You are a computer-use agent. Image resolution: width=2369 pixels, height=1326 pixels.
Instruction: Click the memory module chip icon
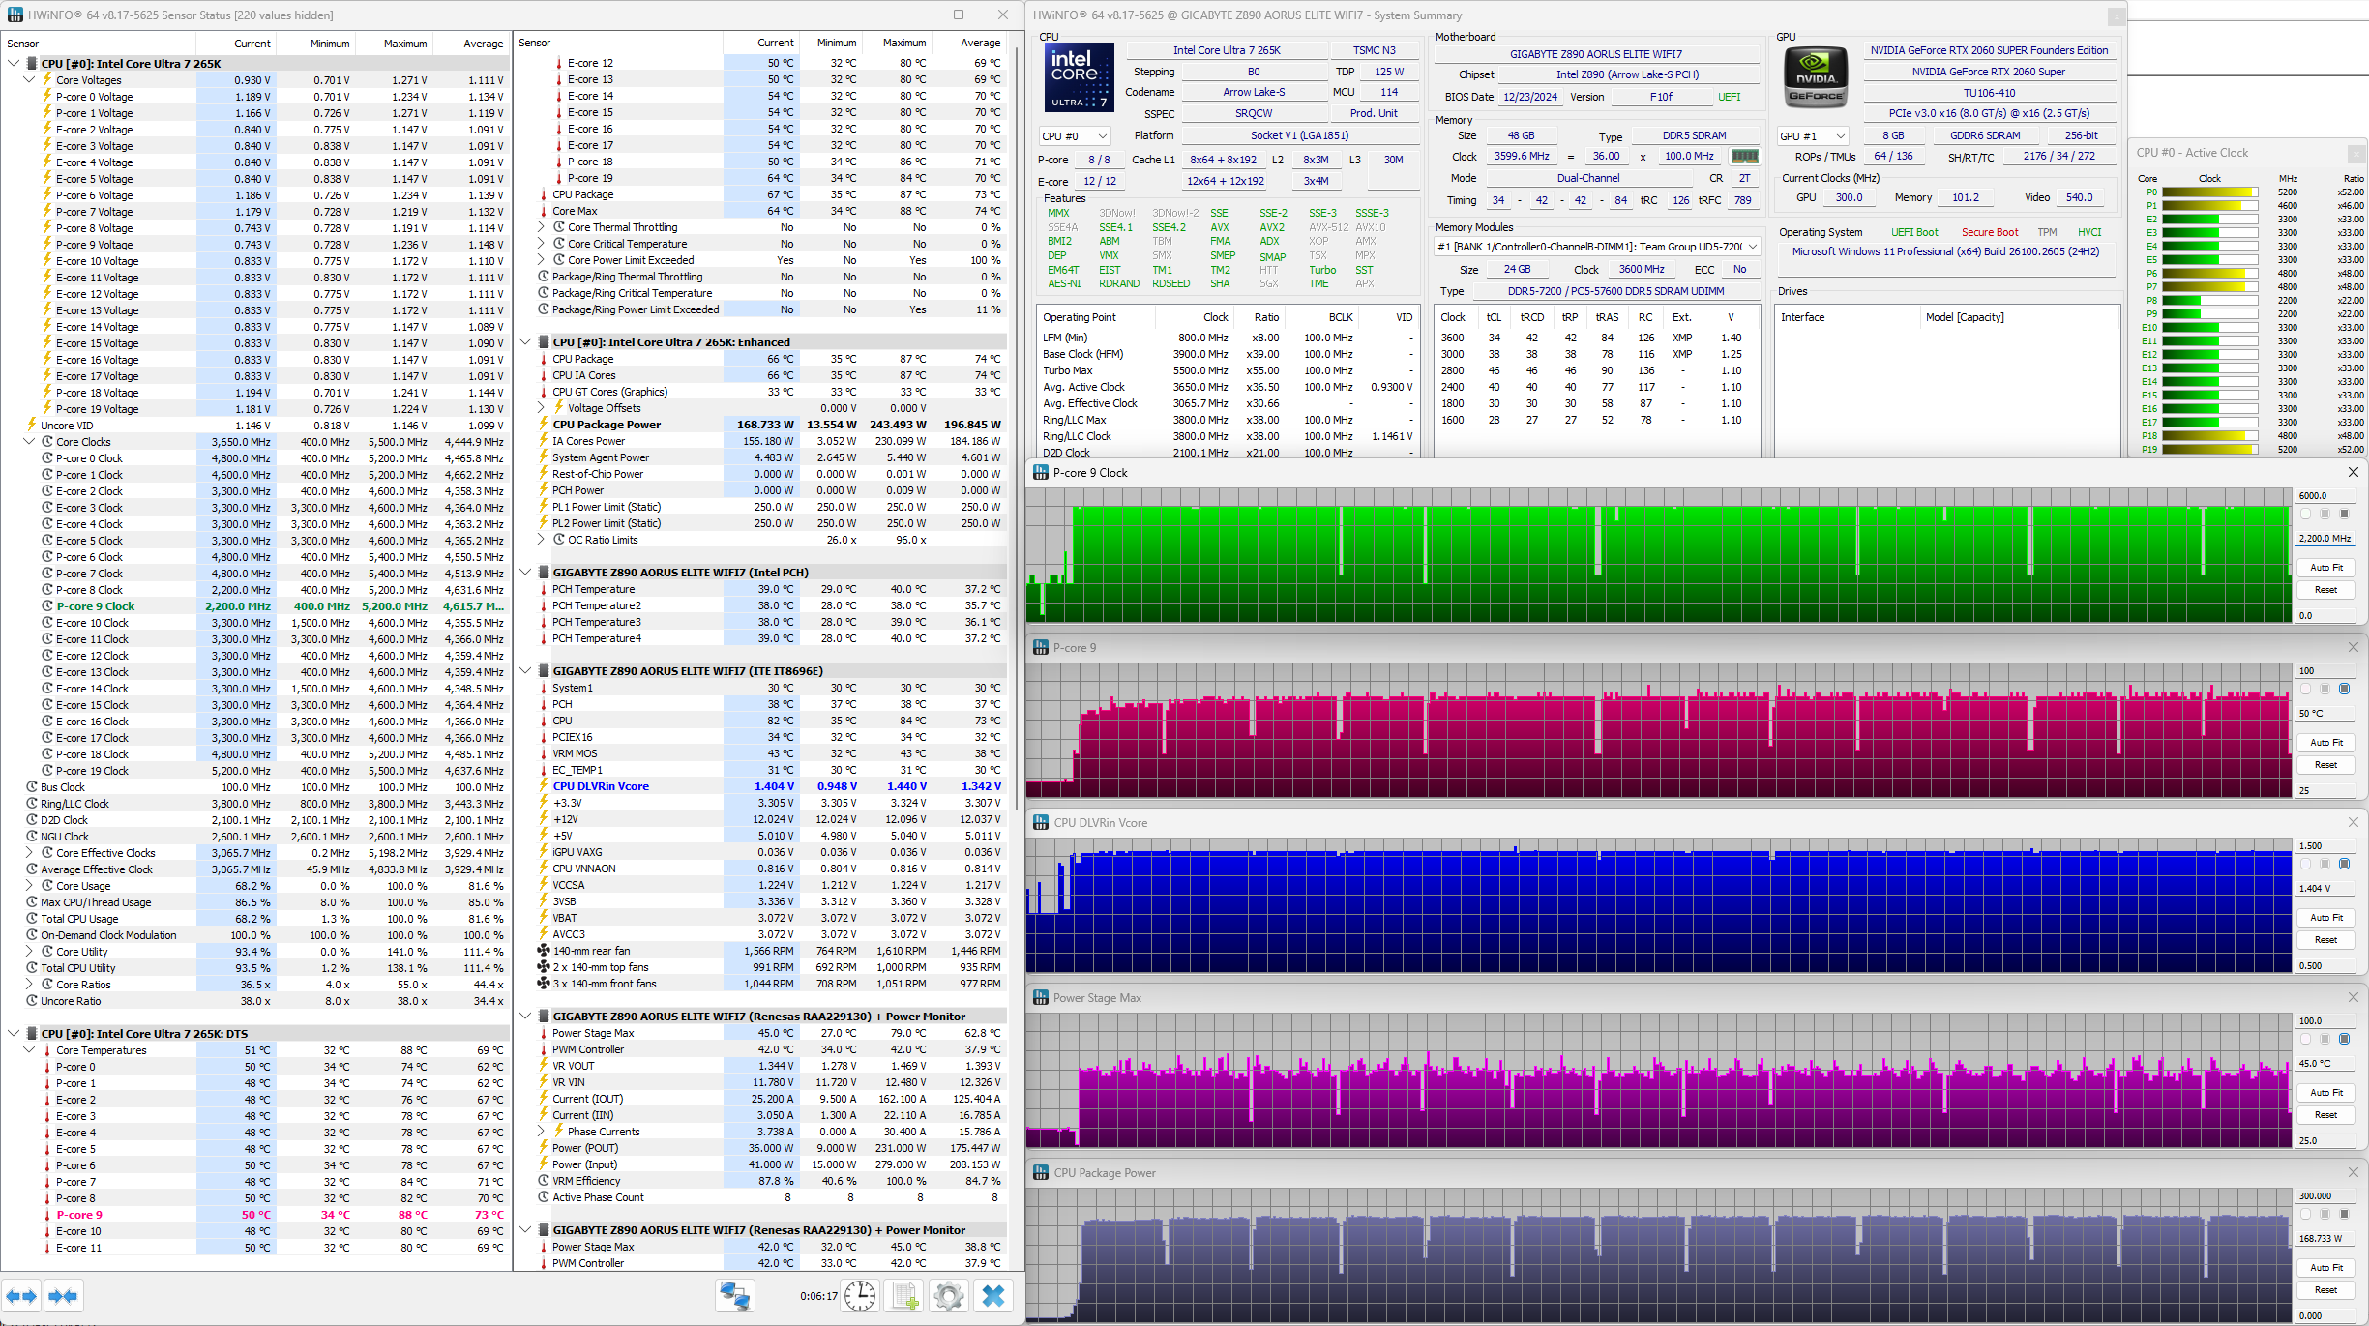click(x=1744, y=156)
